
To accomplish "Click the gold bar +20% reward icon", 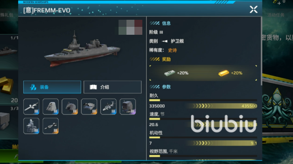I will tap(224, 73).
